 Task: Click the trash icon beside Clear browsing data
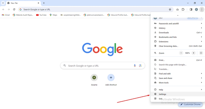(x=155, y=46)
